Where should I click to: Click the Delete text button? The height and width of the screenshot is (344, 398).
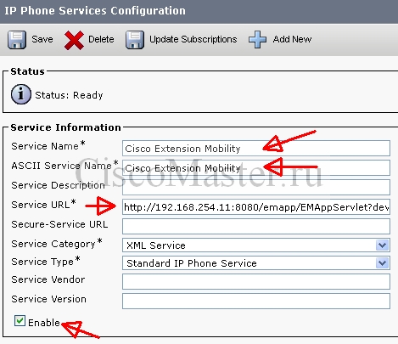101,39
